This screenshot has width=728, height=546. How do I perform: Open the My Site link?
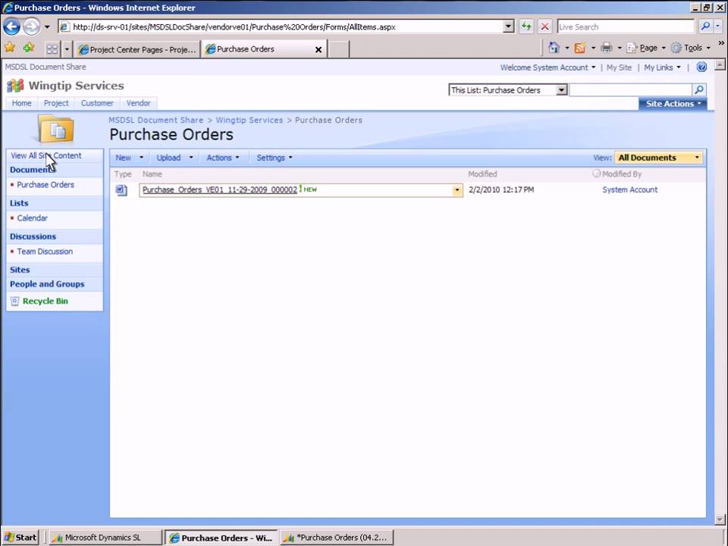(x=619, y=67)
